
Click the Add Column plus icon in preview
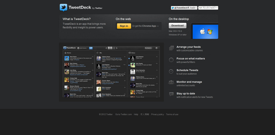coord(78,48)
